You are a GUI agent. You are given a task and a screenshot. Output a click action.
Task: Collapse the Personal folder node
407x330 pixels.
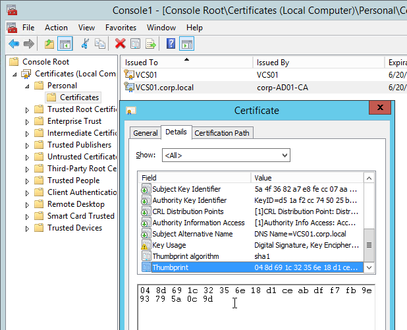point(27,86)
